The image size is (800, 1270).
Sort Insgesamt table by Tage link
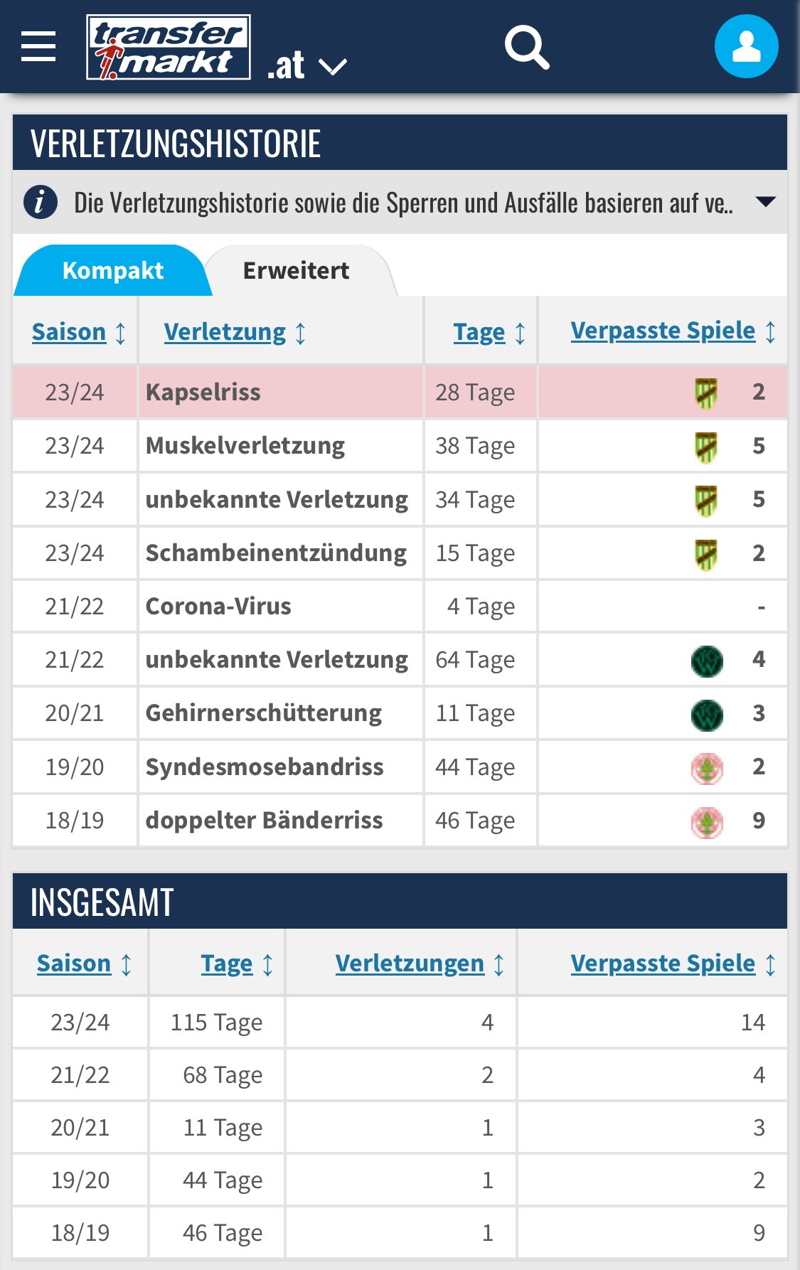[227, 964]
